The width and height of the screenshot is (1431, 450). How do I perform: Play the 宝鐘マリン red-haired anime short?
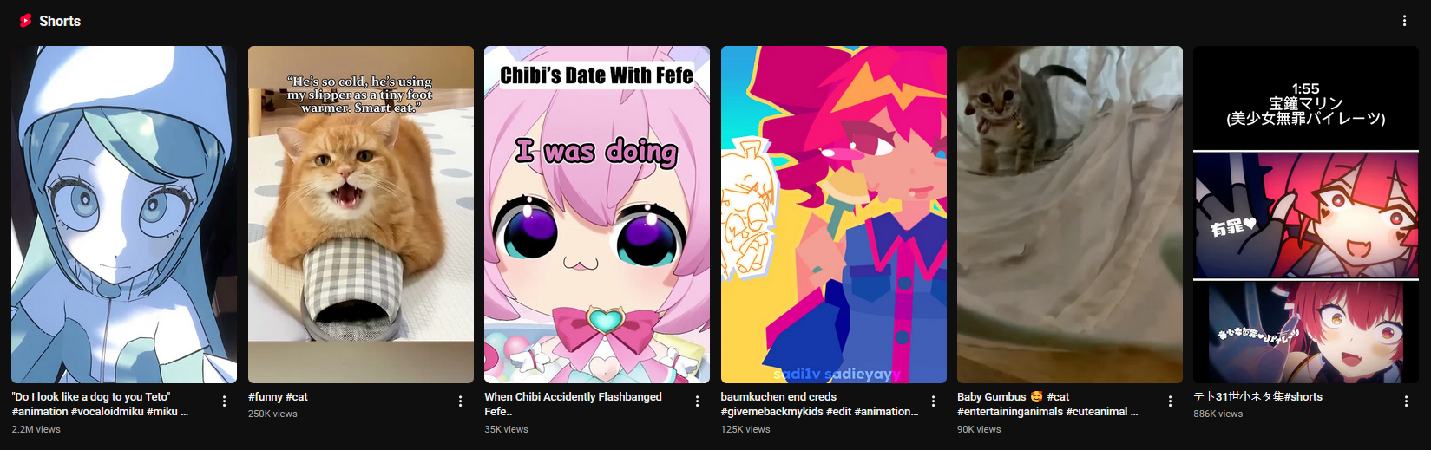coord(1306,214)
